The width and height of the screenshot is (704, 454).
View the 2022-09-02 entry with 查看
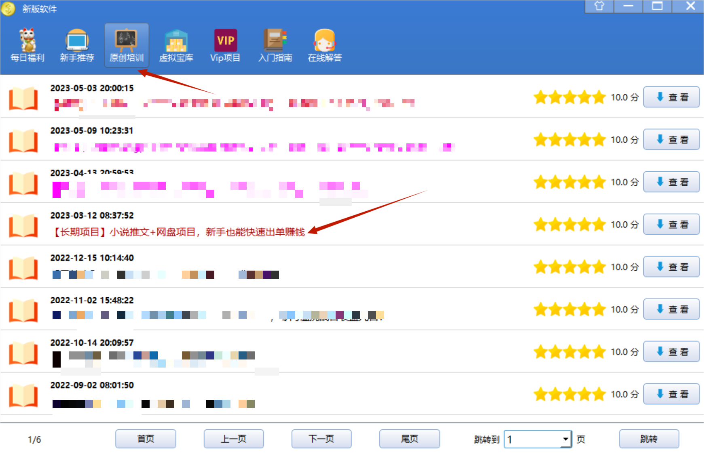click(671, 394)
